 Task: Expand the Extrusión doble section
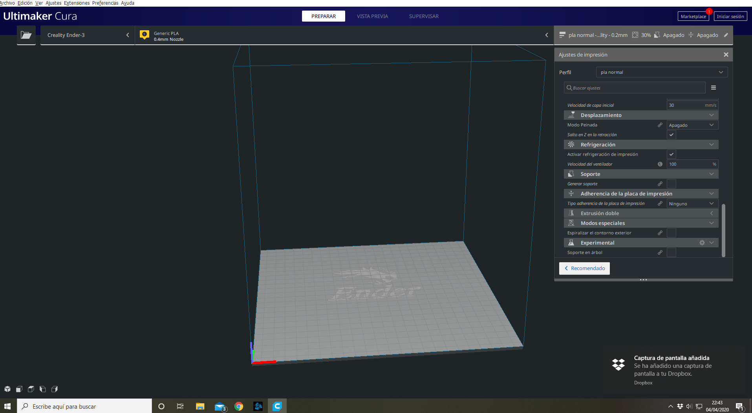point(641,213)
